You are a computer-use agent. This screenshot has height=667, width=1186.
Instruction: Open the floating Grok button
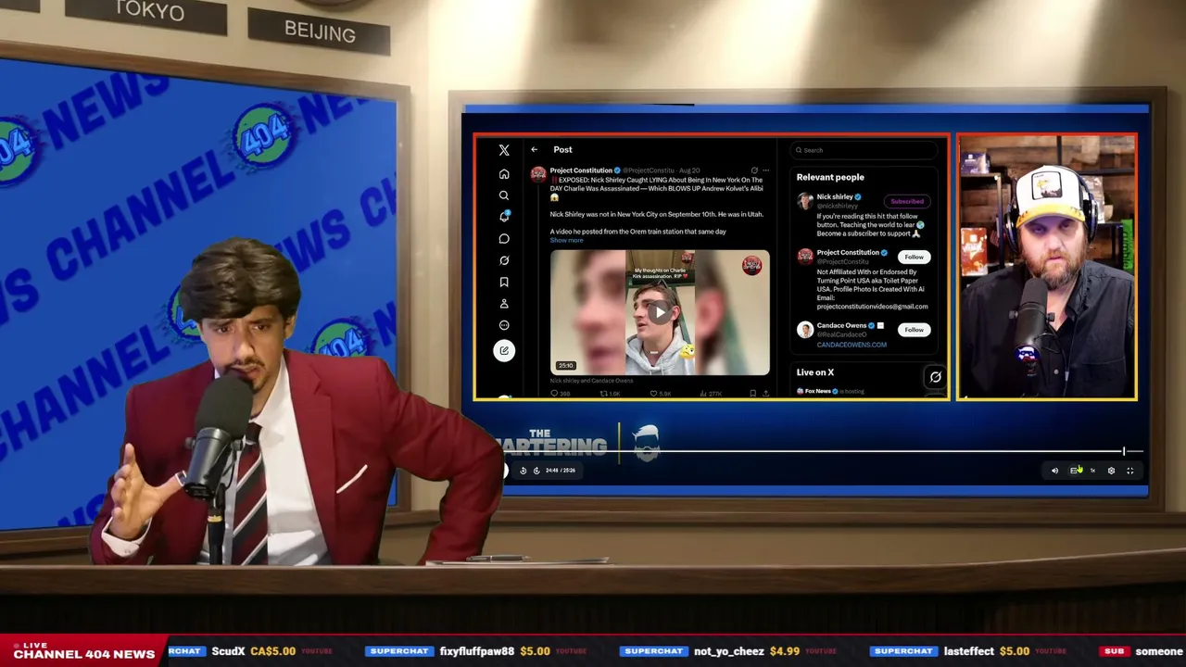(x=935, y=377)
